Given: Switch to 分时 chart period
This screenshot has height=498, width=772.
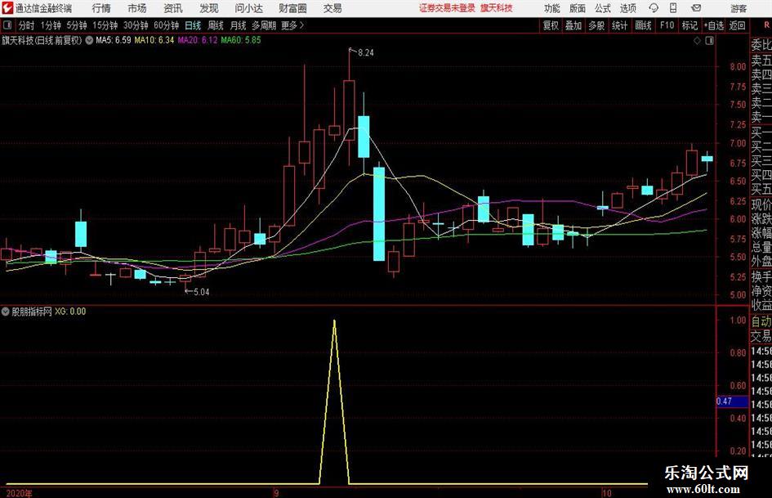Looking at the screenshot, I should (x=27, y=25).
